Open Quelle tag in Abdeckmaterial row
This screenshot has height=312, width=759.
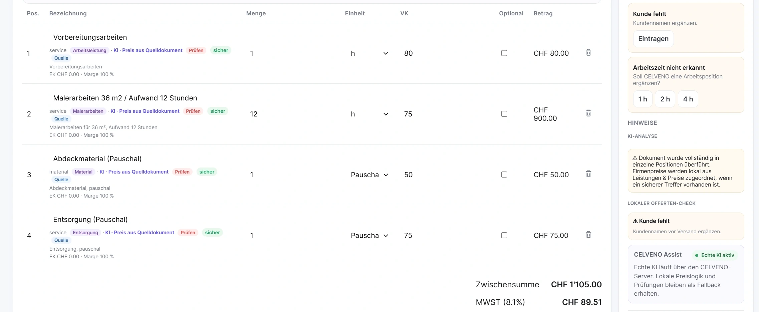point(61,180)
